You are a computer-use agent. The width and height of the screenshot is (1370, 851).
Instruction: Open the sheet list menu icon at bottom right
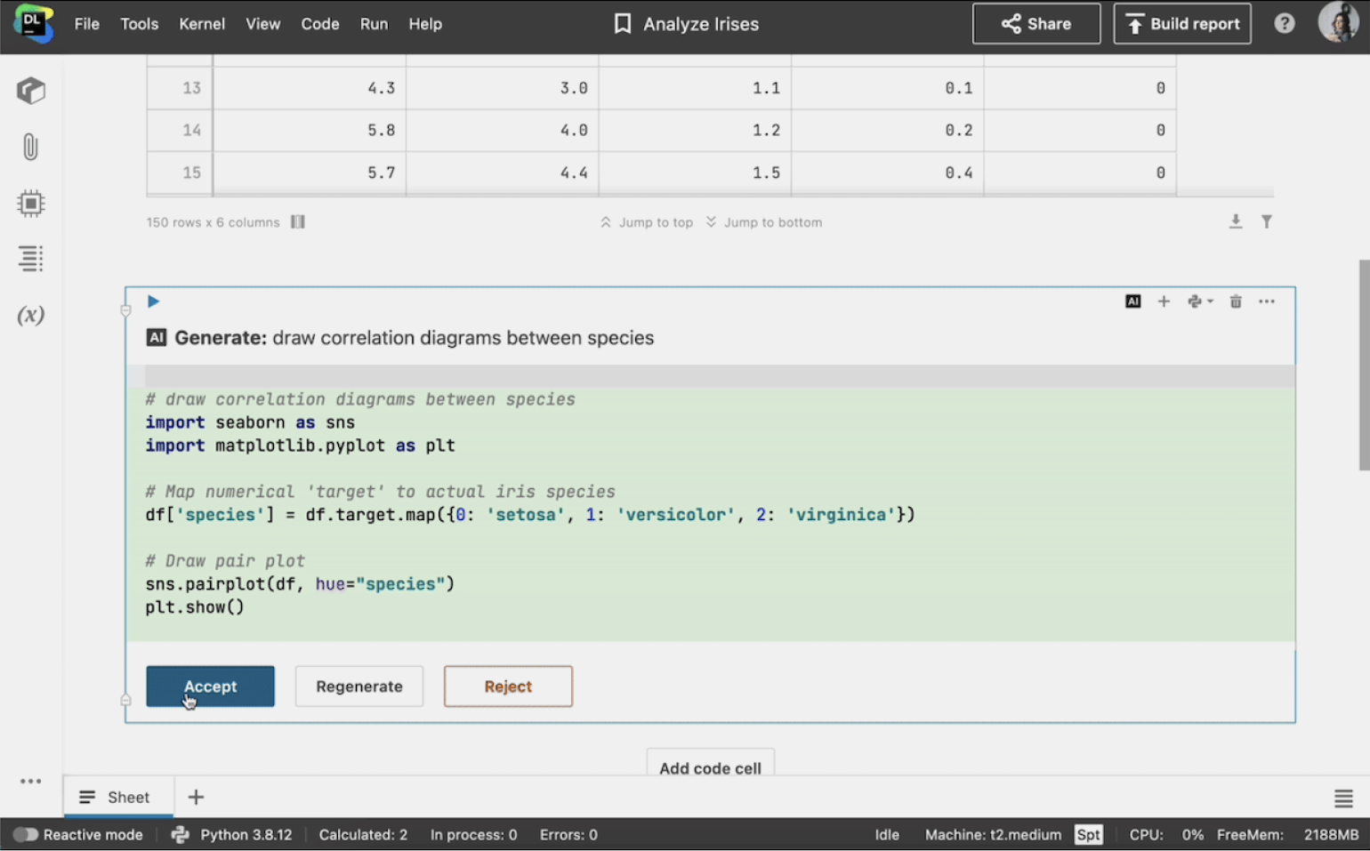coord(1343,798)
